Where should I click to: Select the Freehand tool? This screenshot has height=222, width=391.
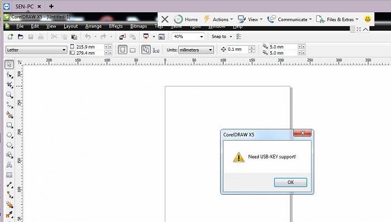click(9, 105)
